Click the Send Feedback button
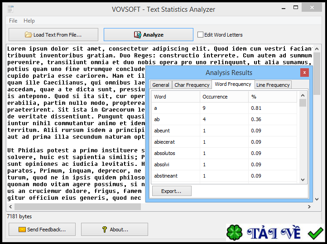Screen dimensions: 327x244 tap(42, 230)
